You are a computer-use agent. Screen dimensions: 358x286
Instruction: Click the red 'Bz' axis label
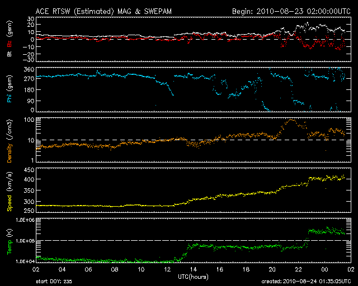10,44
